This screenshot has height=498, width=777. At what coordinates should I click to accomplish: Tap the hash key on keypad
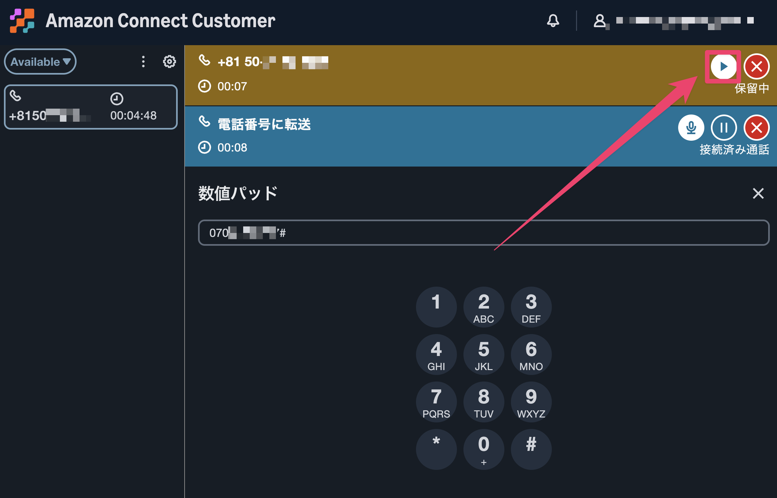(531, 449)
